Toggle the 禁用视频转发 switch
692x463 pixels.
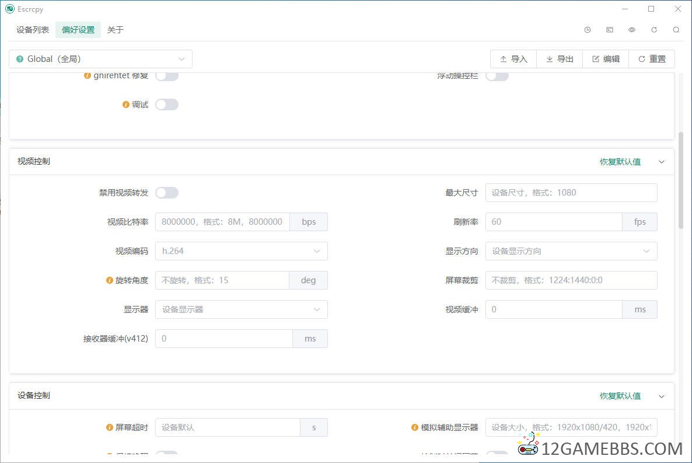click(167, 193)
